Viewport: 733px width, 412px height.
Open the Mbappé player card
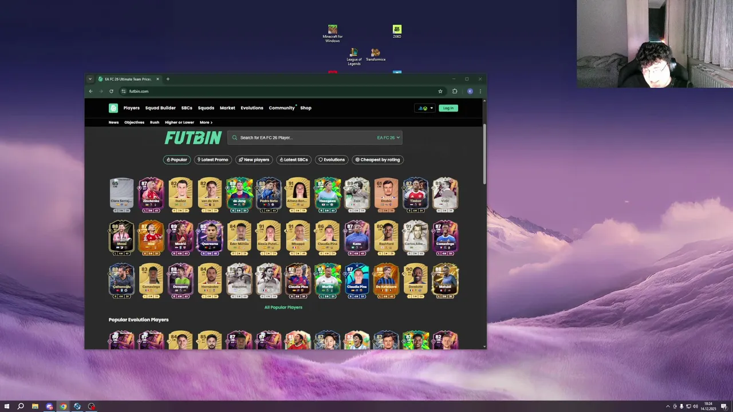coord(298,237)
